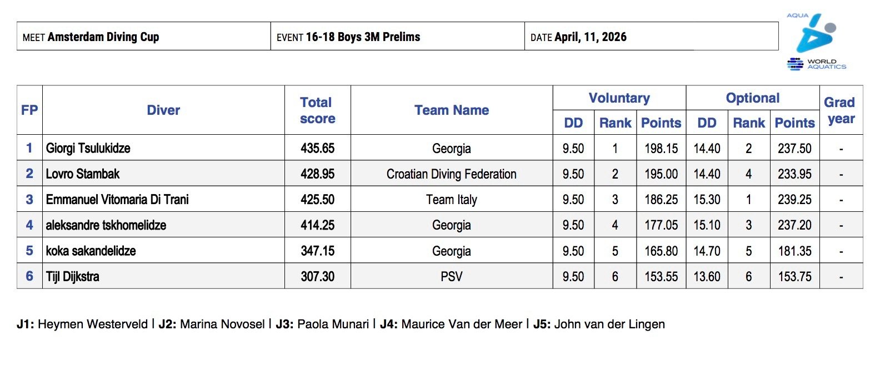This screenshot has width=880, height=381.
Task: Click the Total score column header
Action: click(317, 110)
